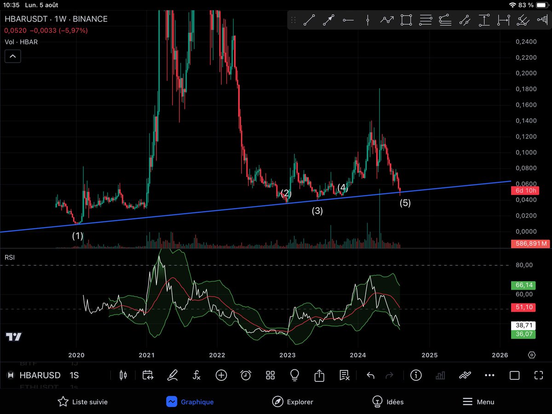
Task: Change the 1S timeframe interval
Action: tap(74, 375)
